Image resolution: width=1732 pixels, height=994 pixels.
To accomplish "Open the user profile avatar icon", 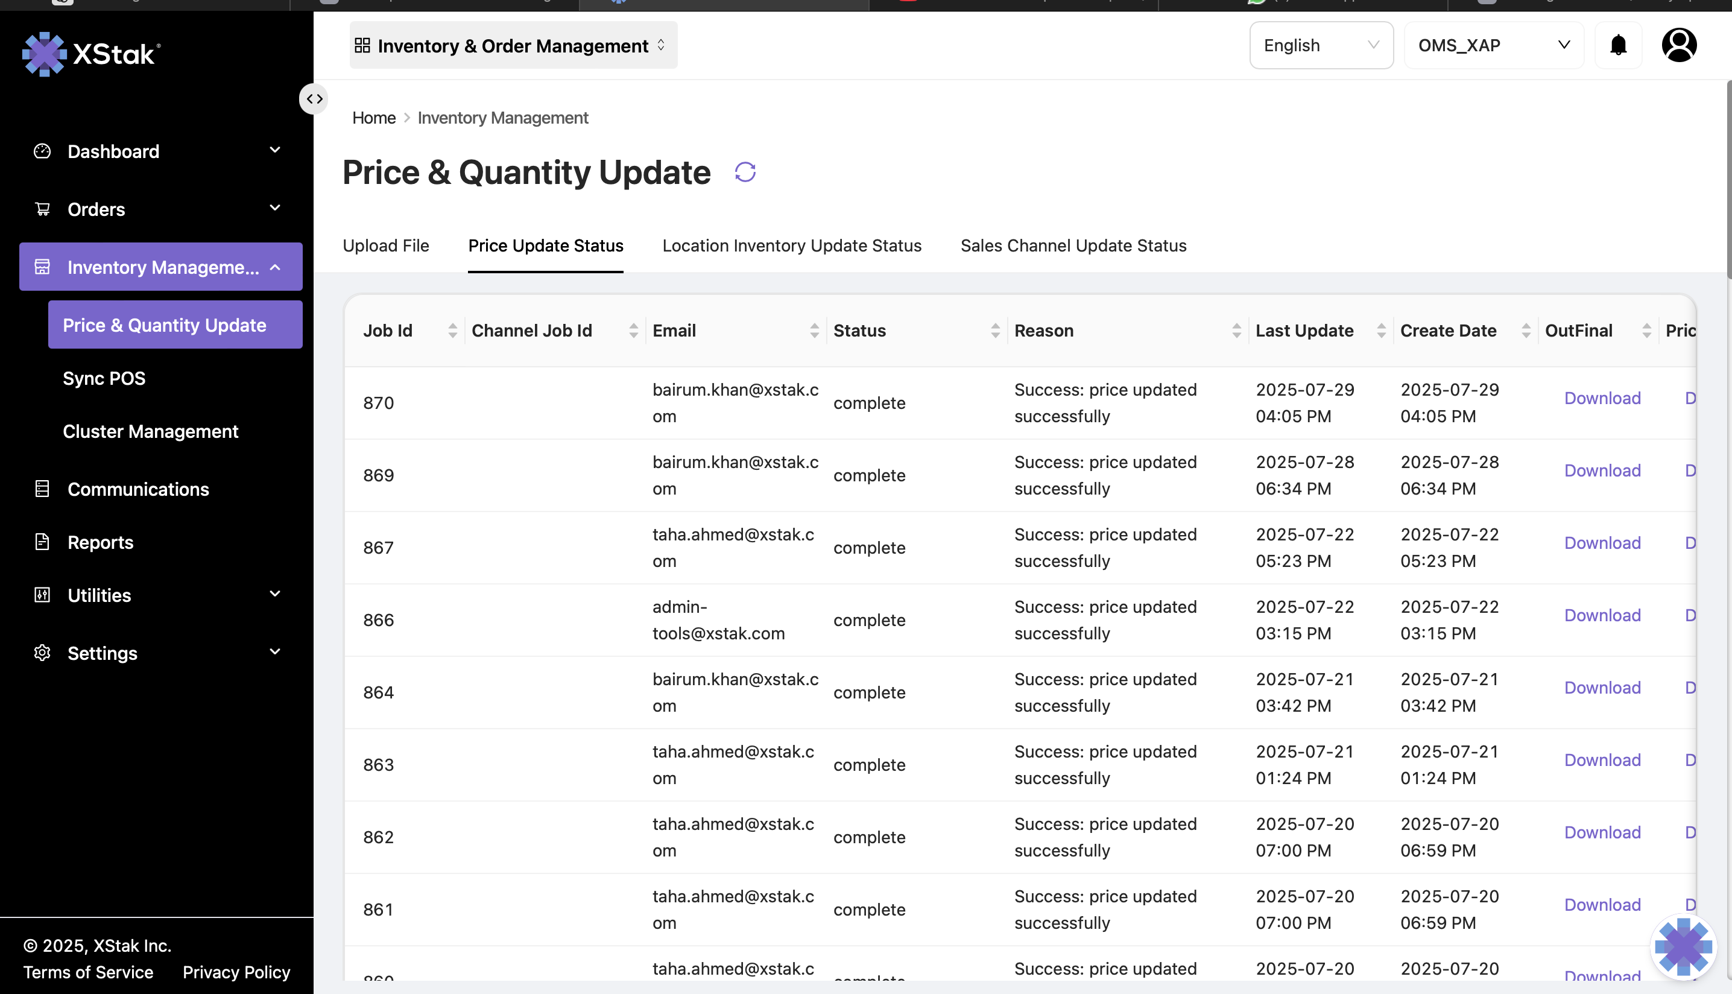I will click(x=1679, y=45).
